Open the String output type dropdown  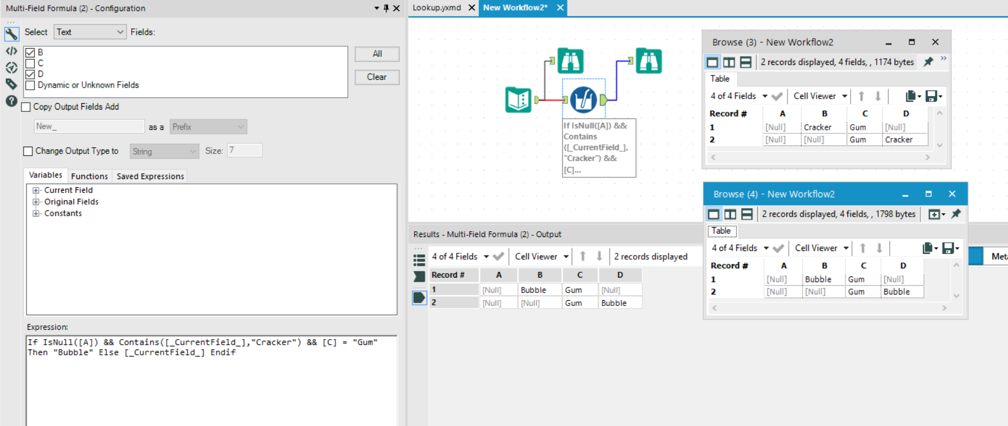tap(164, 151)
